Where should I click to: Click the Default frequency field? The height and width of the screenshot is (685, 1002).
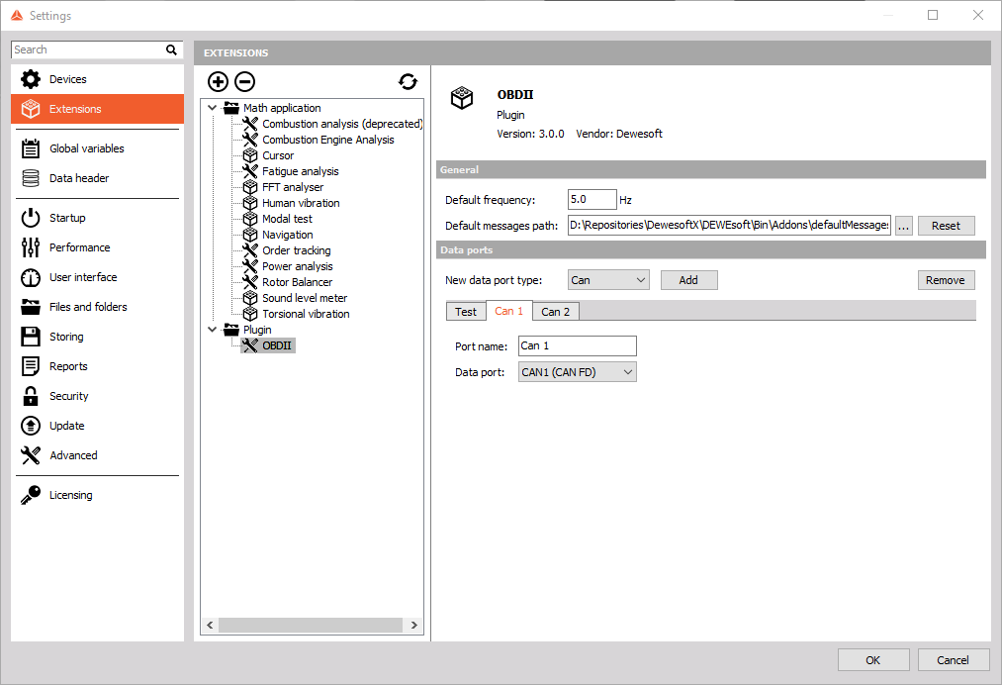(x=592, y=200)
